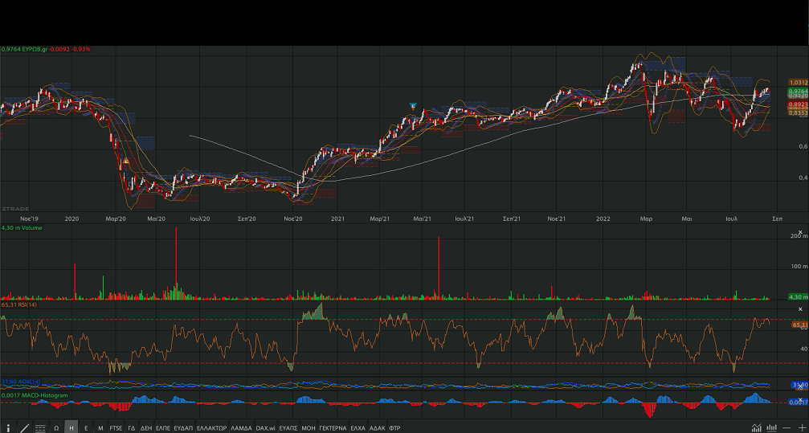Switch to the ΕΛΛΑΚΤΩΡ symbol tab

click(211, 427)
